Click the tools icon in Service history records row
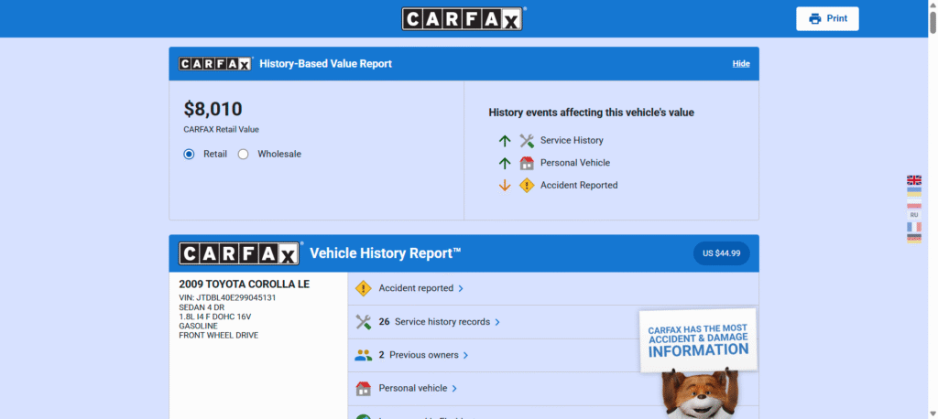 coord(363,322)
